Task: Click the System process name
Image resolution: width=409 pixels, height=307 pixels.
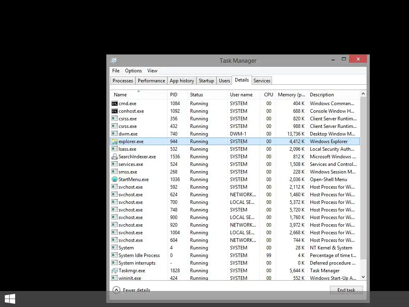Action: [126, 248]
